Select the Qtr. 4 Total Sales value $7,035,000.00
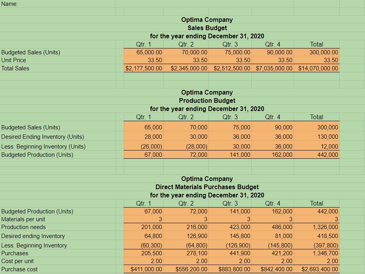Screen dimensions: 365x274 (273, 68)
